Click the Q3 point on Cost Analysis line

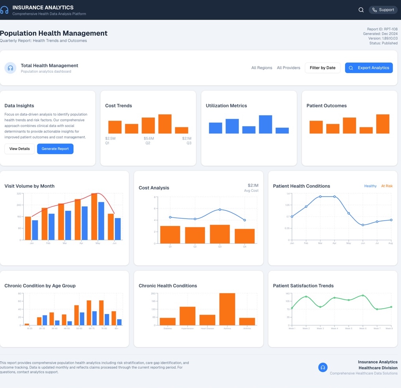pos(220,210)
